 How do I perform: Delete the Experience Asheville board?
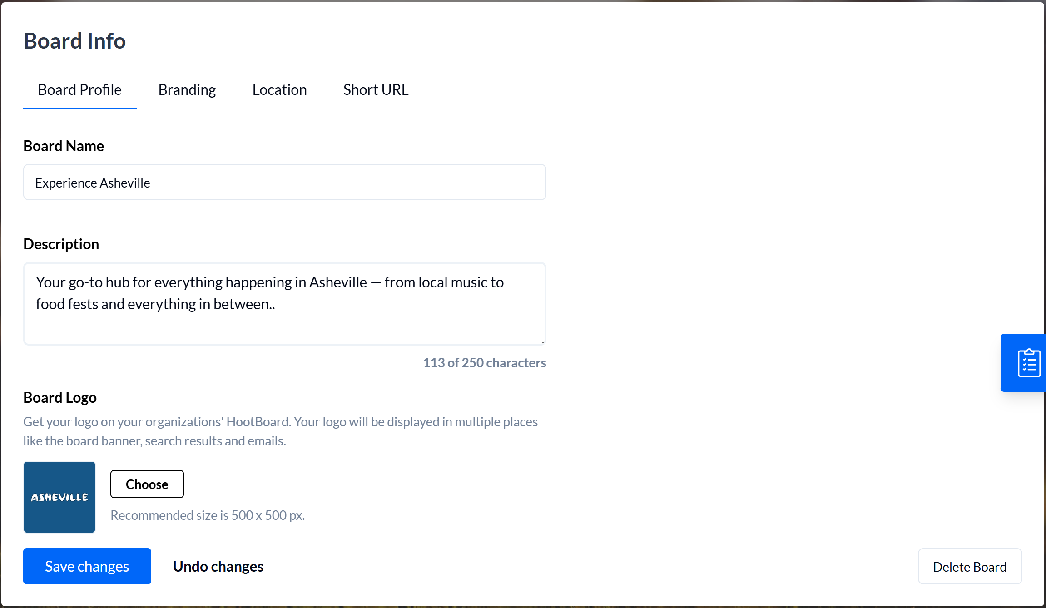(970, 566)
